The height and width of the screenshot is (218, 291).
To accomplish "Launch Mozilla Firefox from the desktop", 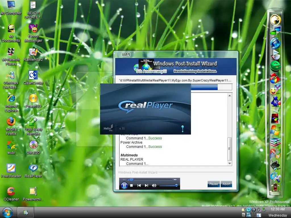I will [x=11, y=126].
